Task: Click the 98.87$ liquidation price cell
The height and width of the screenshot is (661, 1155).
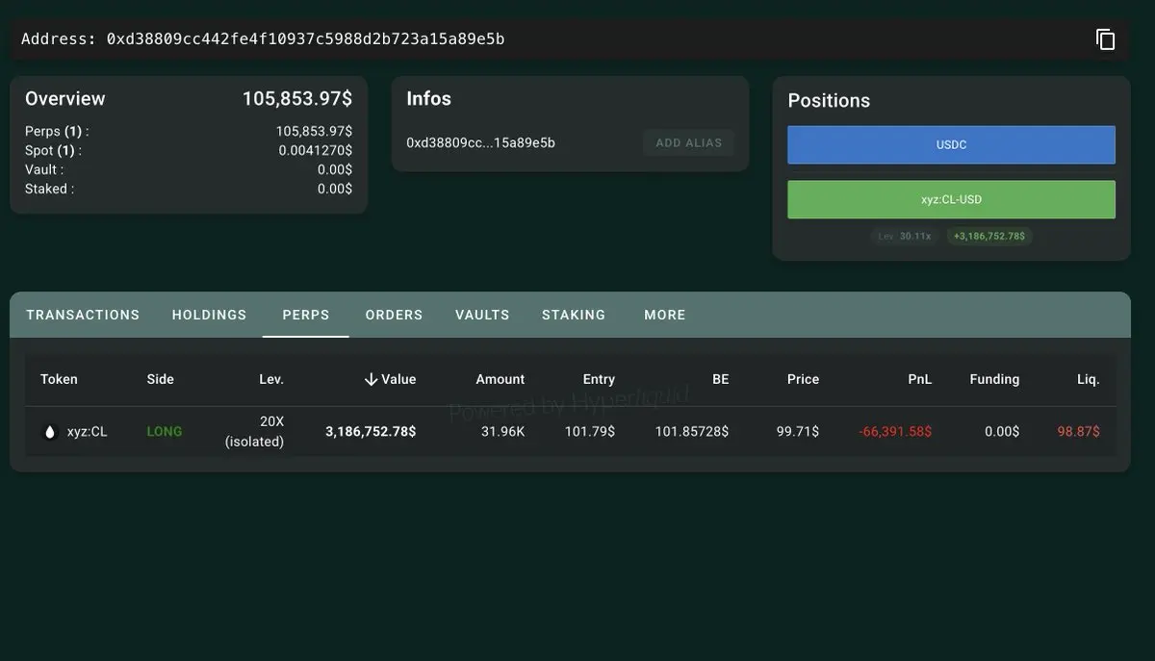Action: [1078, 432]
